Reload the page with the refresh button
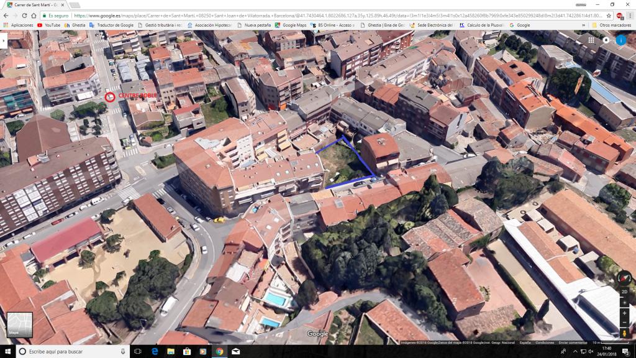 pos(34,15)
